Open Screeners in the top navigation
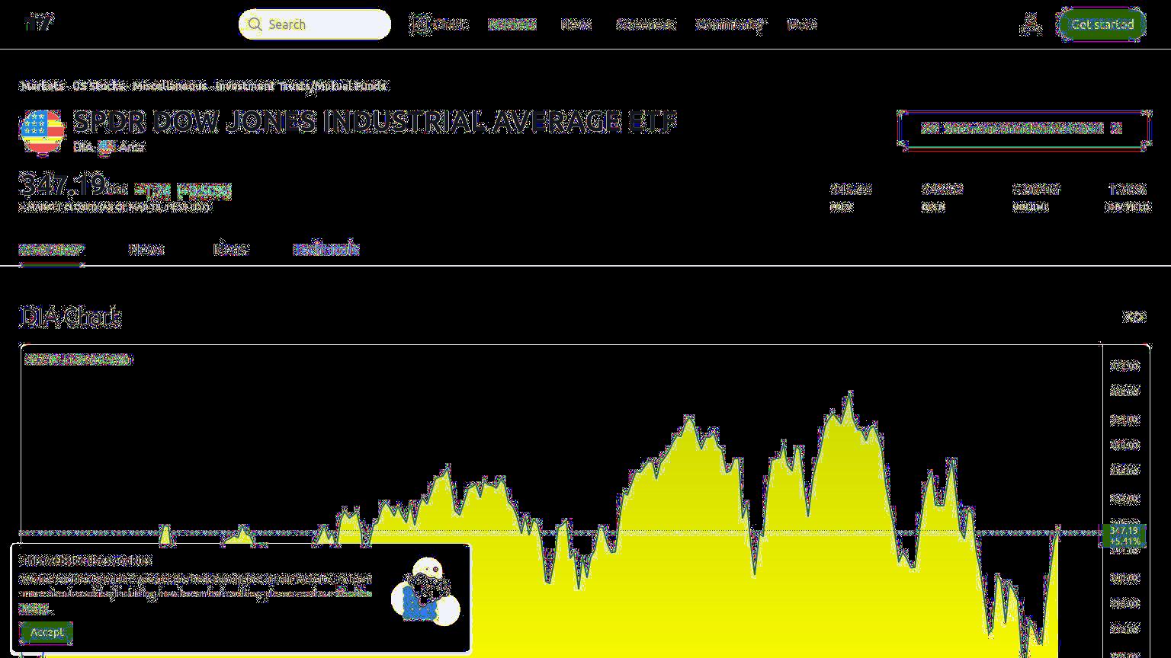 coord(645,24)
